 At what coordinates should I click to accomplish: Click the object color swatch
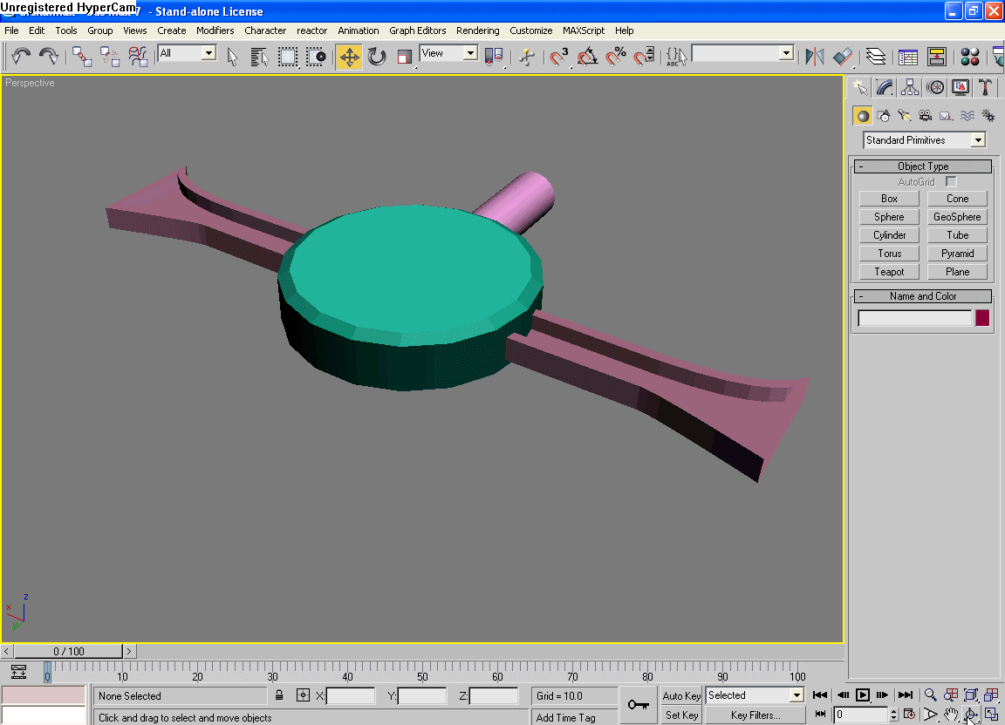tap(982, 318)
